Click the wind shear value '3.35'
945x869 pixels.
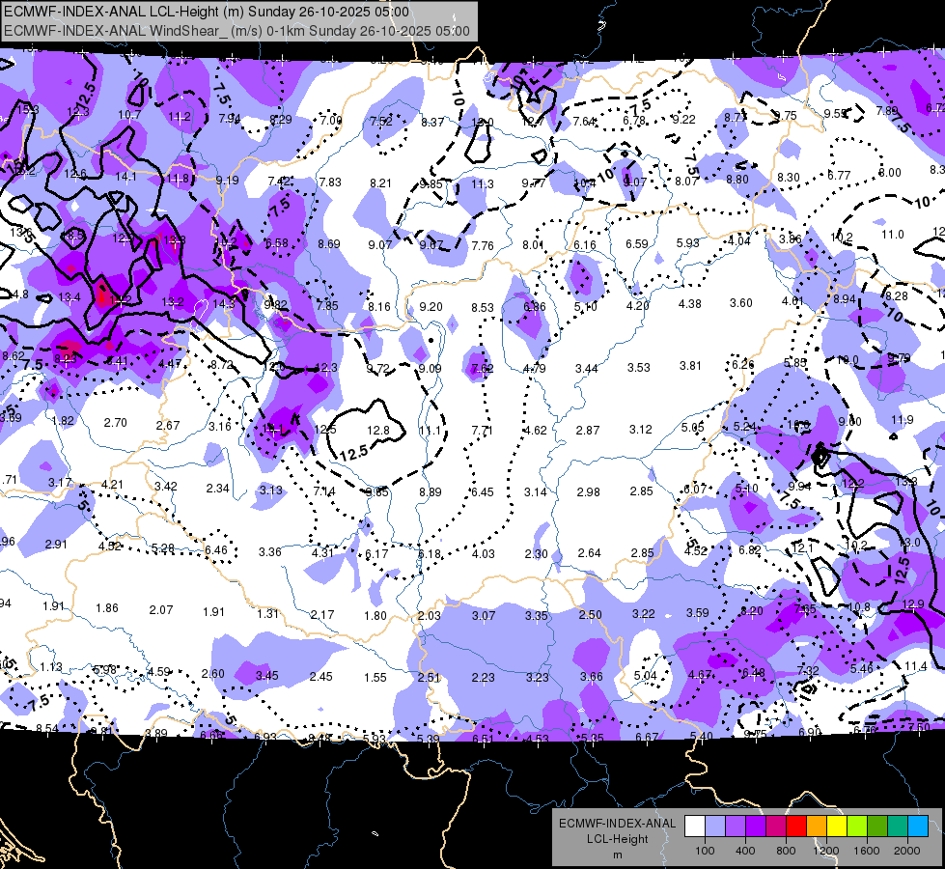point(537,616)
